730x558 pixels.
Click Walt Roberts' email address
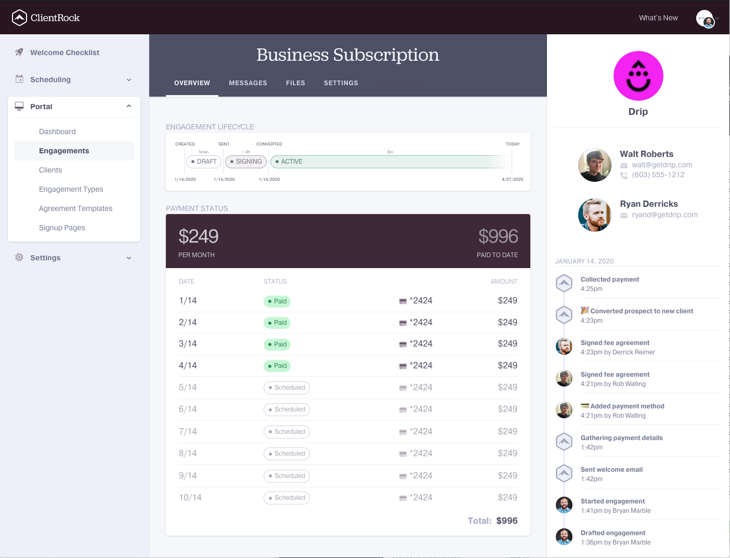click(x=662, y=165)
